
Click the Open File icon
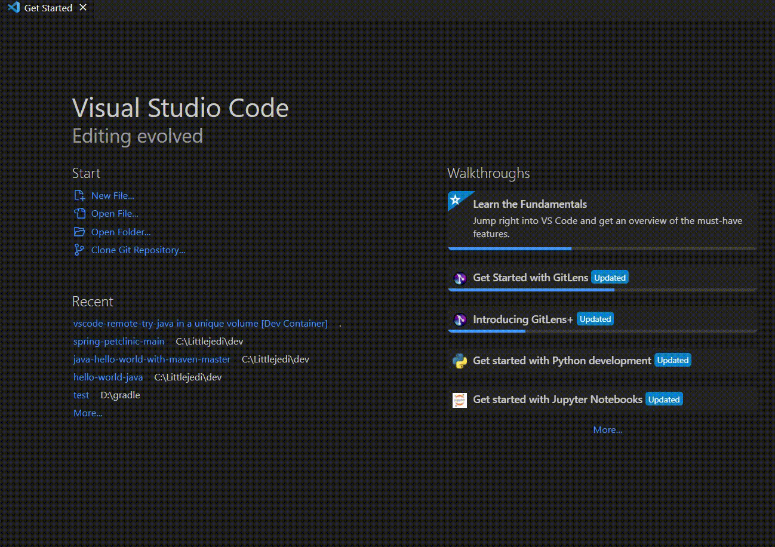tap(79, 214)
